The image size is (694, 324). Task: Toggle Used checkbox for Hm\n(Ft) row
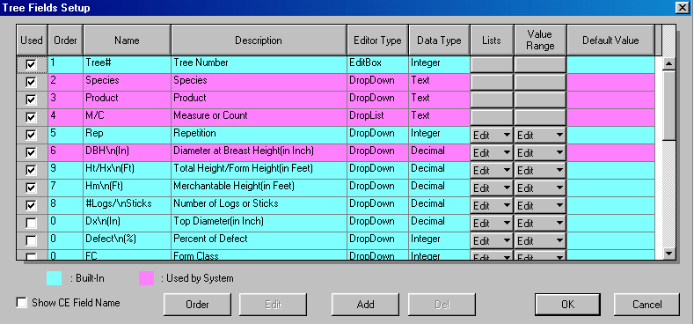click(x=31, y=188)
